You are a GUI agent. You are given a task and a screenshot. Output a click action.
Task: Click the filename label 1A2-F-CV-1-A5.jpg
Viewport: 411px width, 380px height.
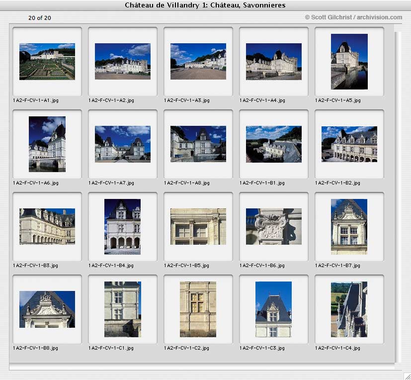337,100
